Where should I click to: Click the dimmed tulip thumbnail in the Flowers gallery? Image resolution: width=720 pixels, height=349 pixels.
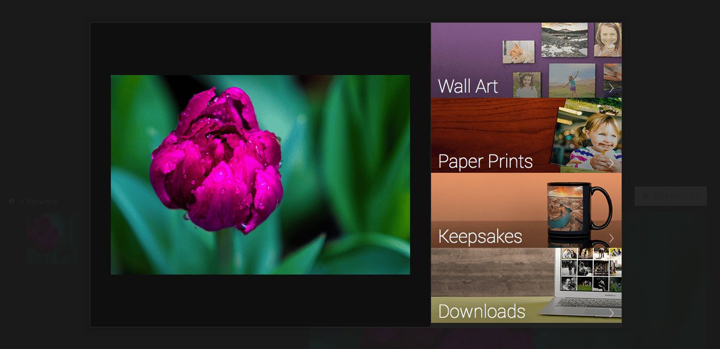(52, 238)
